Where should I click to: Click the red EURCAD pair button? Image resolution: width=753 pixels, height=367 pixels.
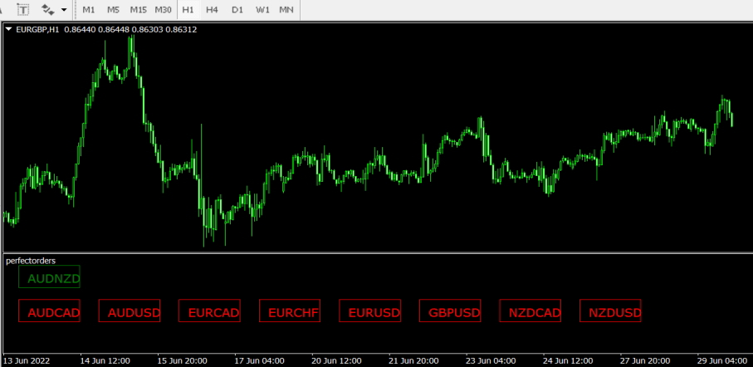(x=209, y=311)
